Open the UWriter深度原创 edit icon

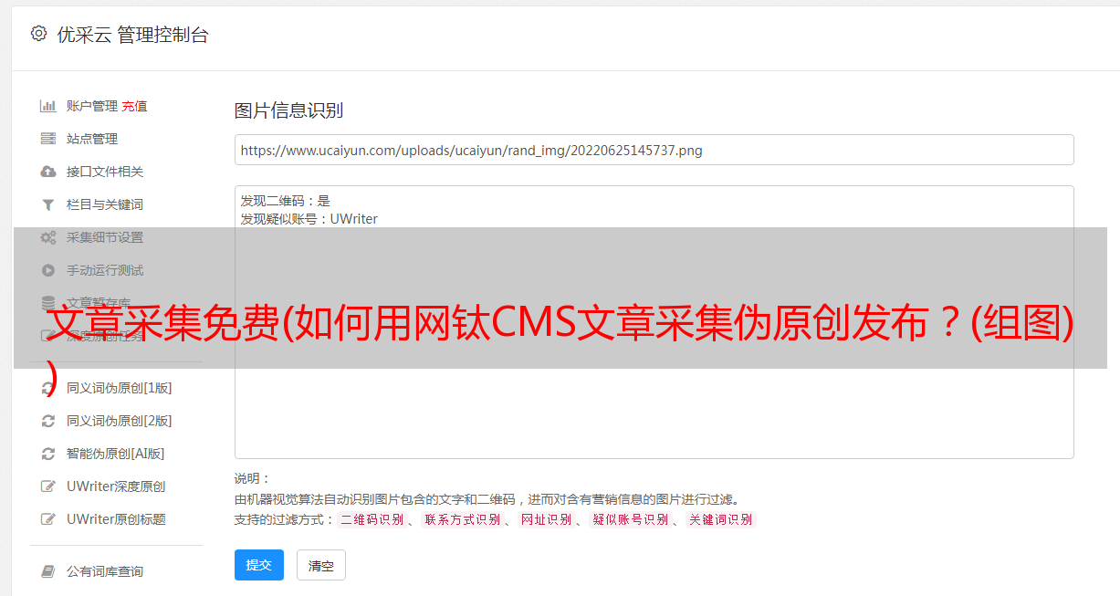tap(48, 486)
